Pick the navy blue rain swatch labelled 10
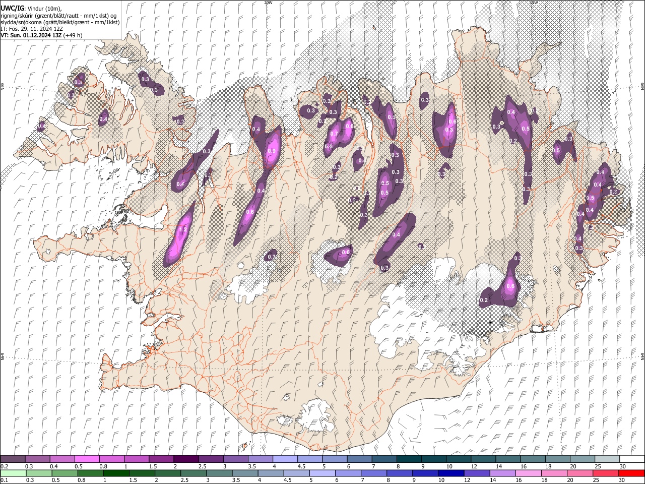This screenshot has height=484, width=645. (x=451, y=473)
